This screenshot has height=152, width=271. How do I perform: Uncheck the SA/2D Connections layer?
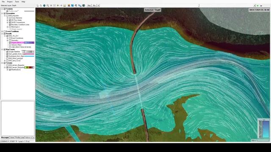pos(10,22)
